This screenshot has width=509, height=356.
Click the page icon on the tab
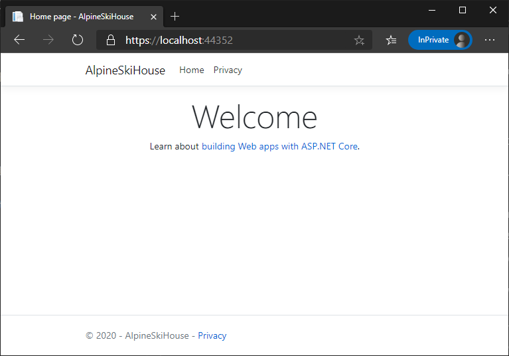(18, 17)
